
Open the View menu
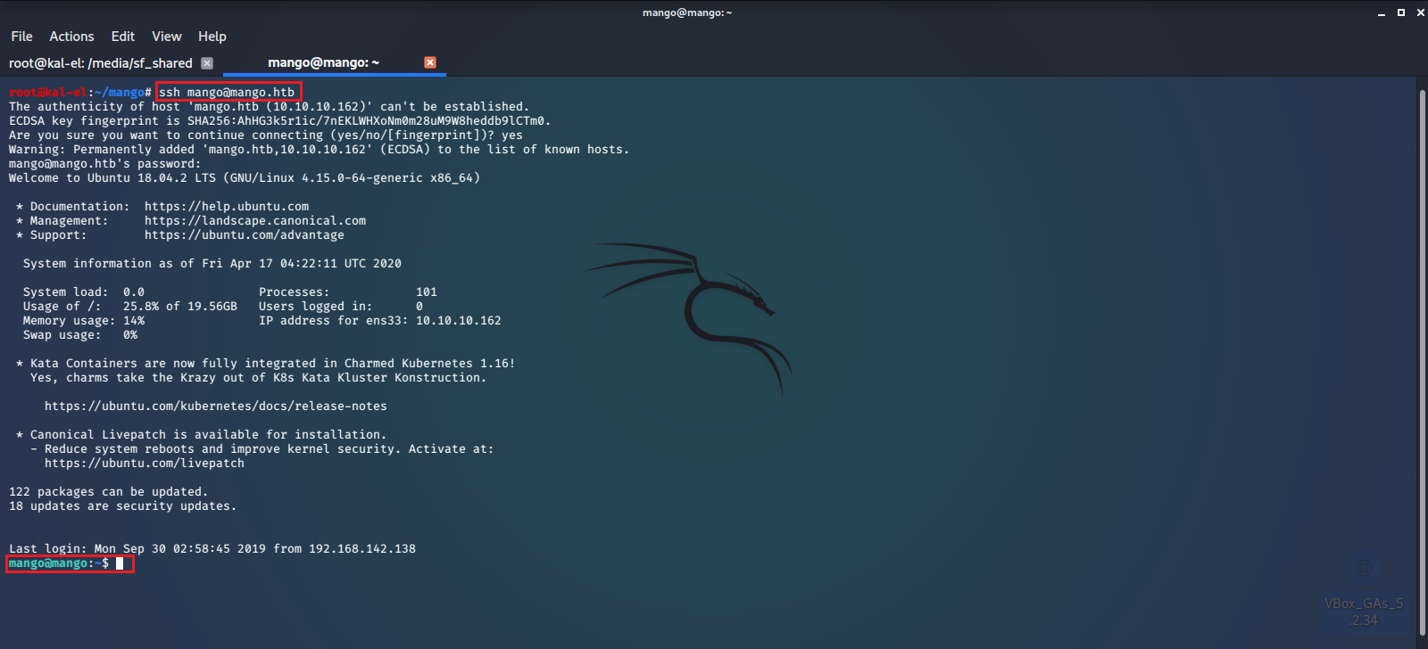coord(167,37)
